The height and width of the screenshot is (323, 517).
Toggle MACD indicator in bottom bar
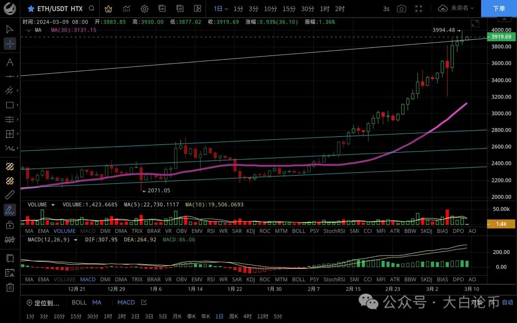[x=126, y=302]
